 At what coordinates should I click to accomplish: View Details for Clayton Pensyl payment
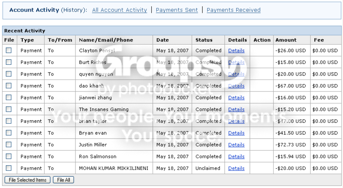point(236,50)
